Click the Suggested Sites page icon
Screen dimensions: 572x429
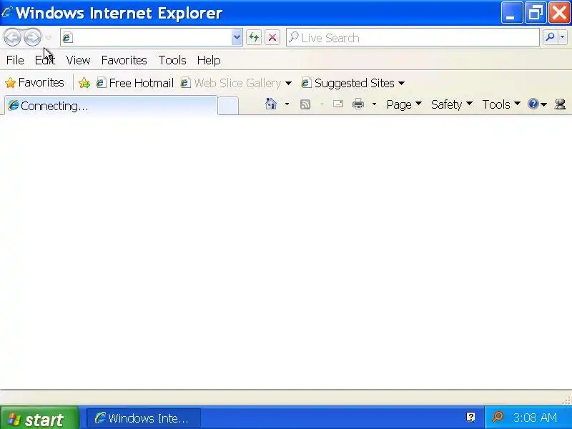pyautogui.click(x=306, y=83)
